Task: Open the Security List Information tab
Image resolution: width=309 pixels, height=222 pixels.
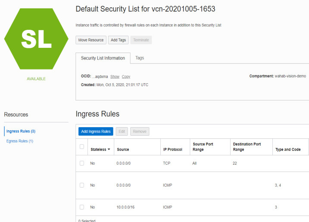Action: 103,58
